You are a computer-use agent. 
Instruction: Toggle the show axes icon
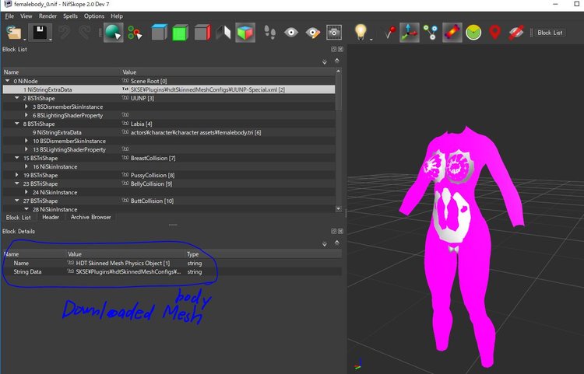(409, 33)
